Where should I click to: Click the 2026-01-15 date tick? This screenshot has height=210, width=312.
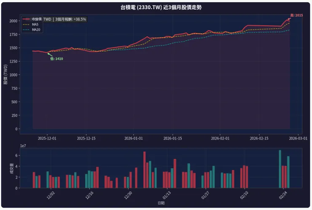pos(173,138)
